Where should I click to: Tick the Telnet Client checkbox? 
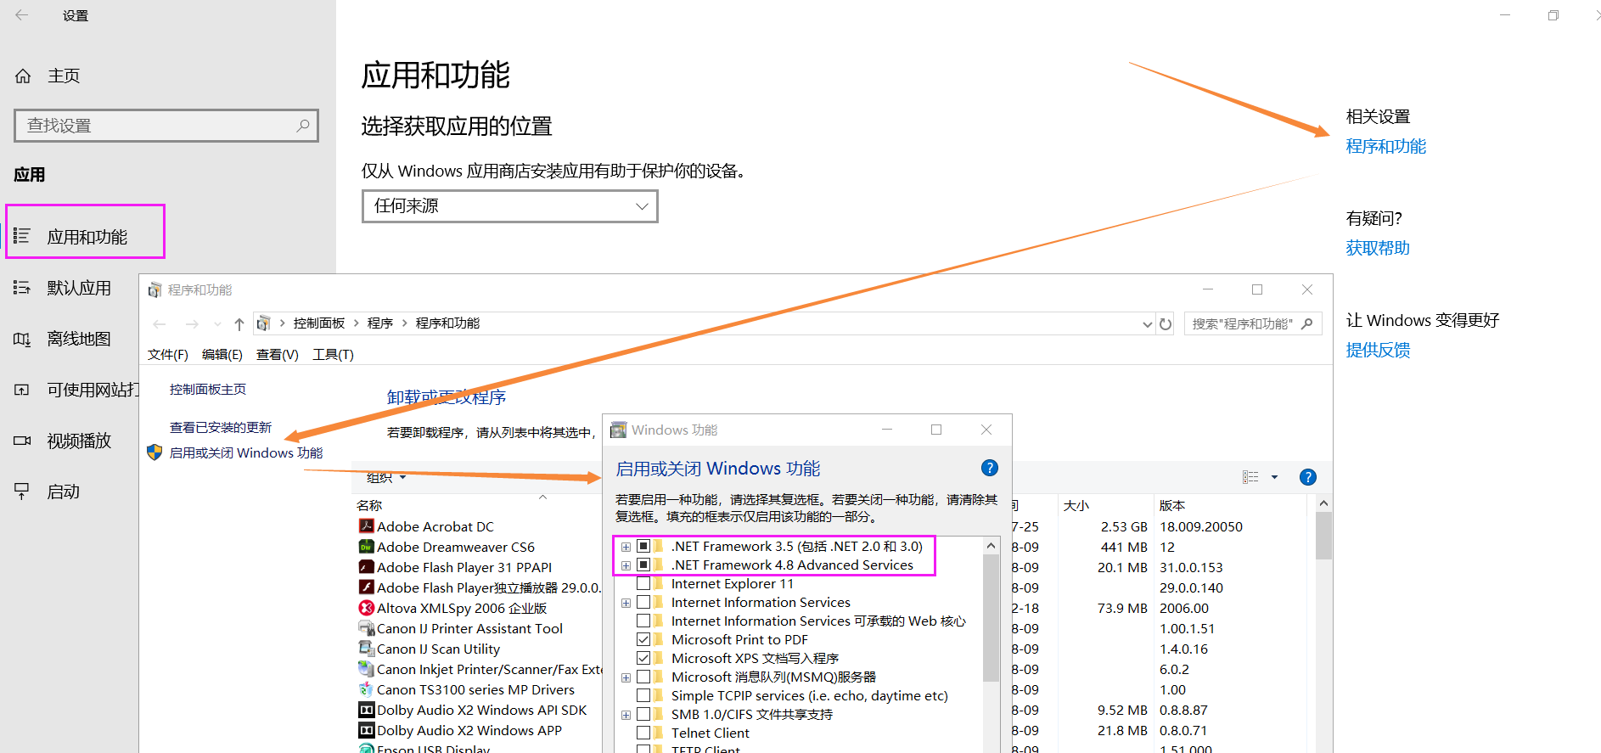[643, 733]
